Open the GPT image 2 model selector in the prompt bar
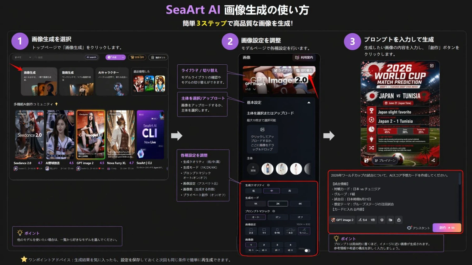The width and height of the screenshot is (472, 265). pyautogui.click(x=342, y=220)
